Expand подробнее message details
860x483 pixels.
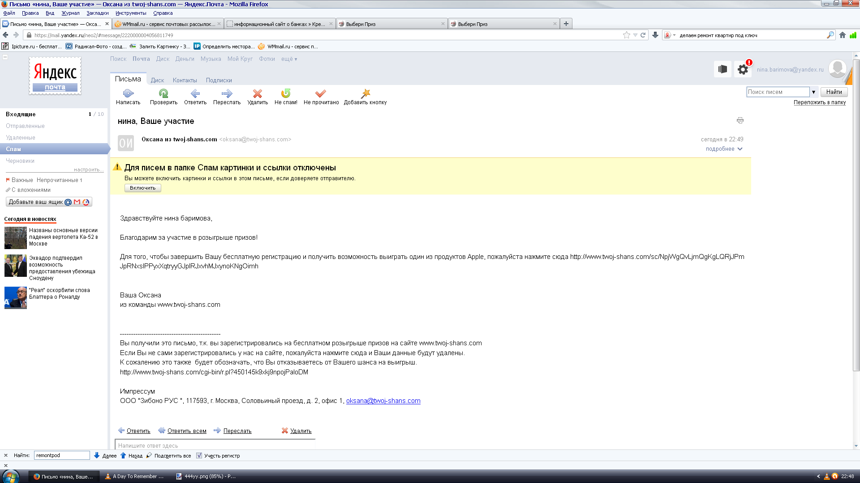[x=724, y=149]
